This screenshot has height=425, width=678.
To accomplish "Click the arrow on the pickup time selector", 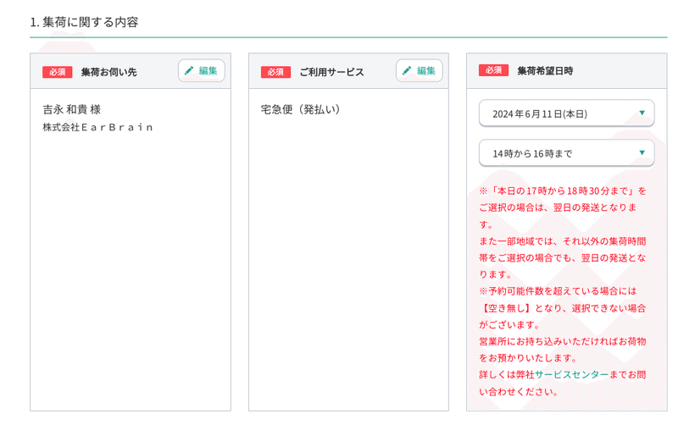I will coord(642,152).
